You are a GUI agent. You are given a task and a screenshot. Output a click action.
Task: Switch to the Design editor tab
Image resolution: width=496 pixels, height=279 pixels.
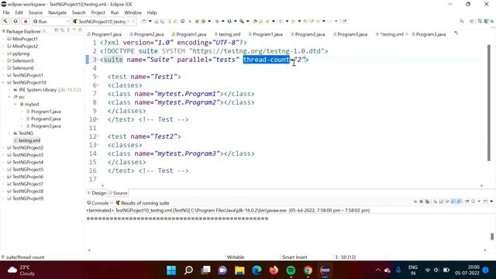pos(97,193)
